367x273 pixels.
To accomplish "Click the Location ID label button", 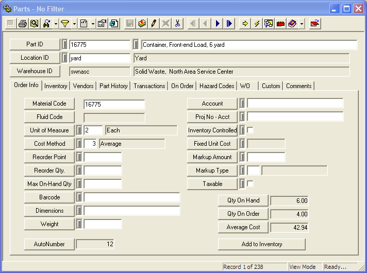I will 35,58.
